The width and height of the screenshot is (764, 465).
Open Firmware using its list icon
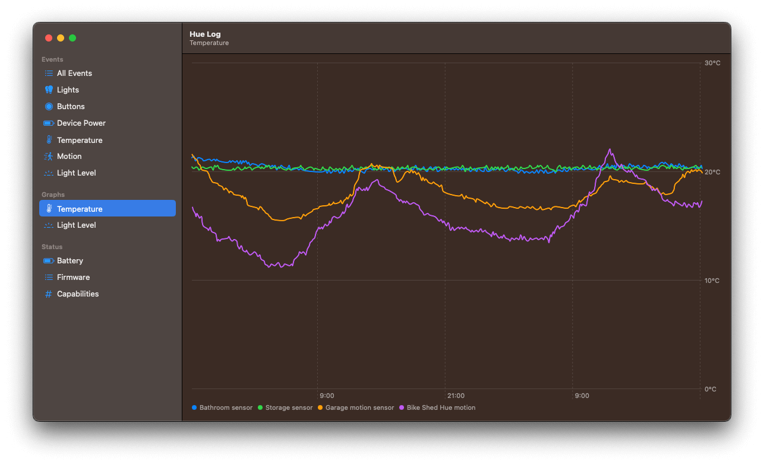pyautogui.click(x=48, y=277)
